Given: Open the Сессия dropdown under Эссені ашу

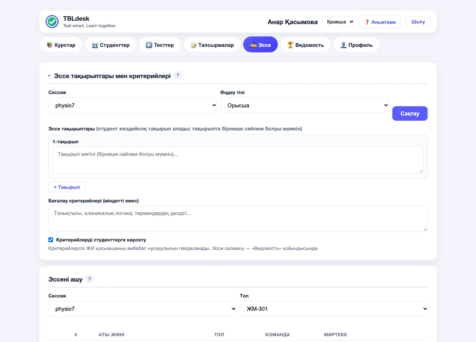Looking at the screenshot, I should (142, 309).
